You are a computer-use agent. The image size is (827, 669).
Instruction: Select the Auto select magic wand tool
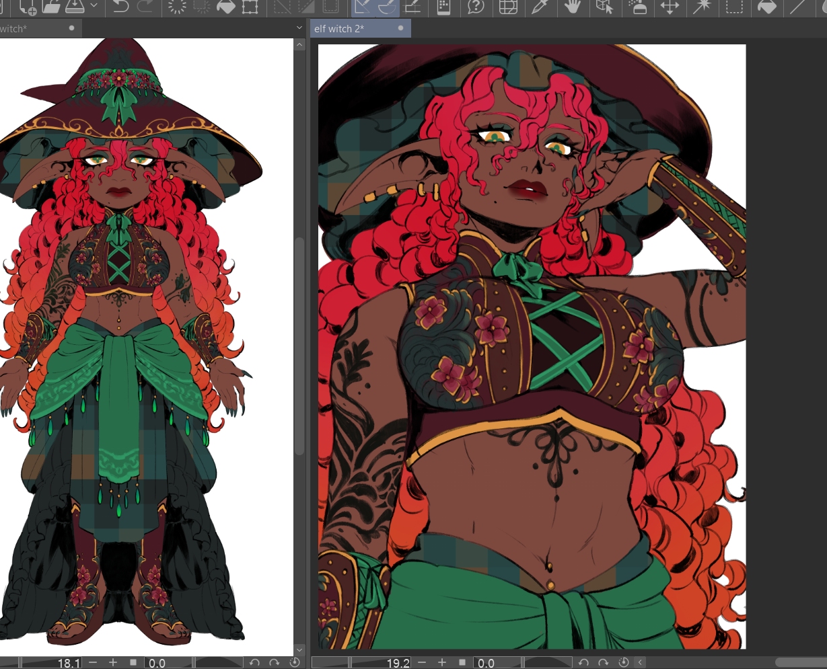coord(702,7)
